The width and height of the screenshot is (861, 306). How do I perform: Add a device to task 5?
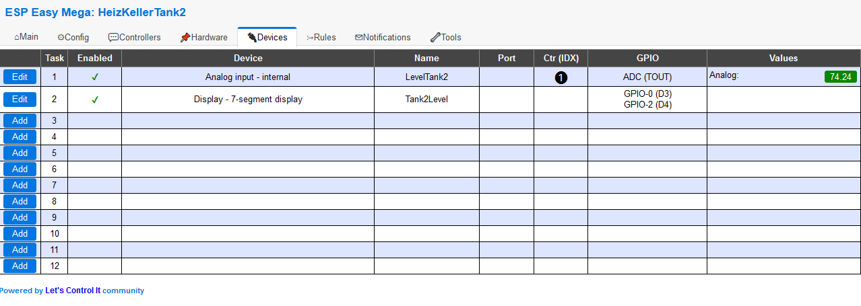(20, 153)
